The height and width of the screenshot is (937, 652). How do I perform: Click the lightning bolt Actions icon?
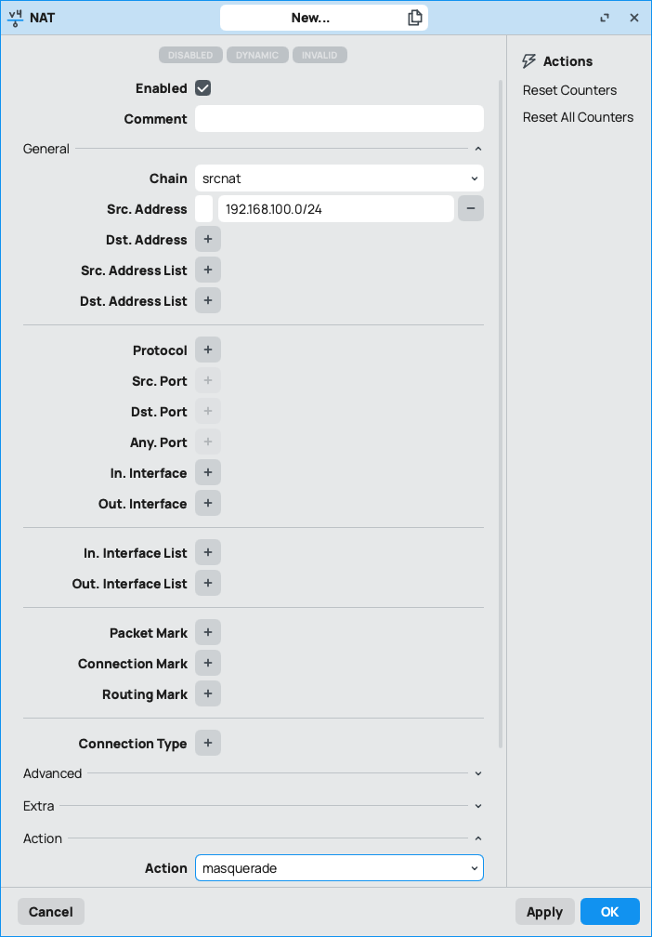coord(528,60)
